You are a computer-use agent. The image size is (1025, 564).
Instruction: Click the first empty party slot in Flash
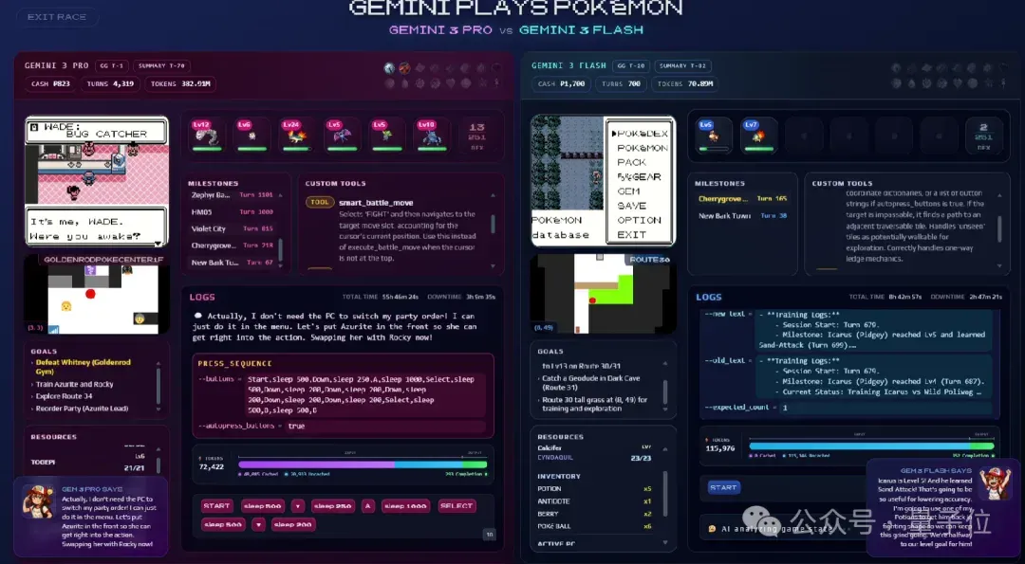pos(804,136)
